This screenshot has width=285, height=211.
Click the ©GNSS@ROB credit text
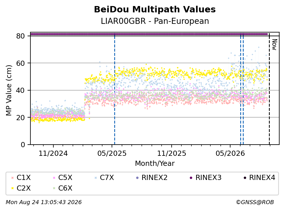(255, 202)
